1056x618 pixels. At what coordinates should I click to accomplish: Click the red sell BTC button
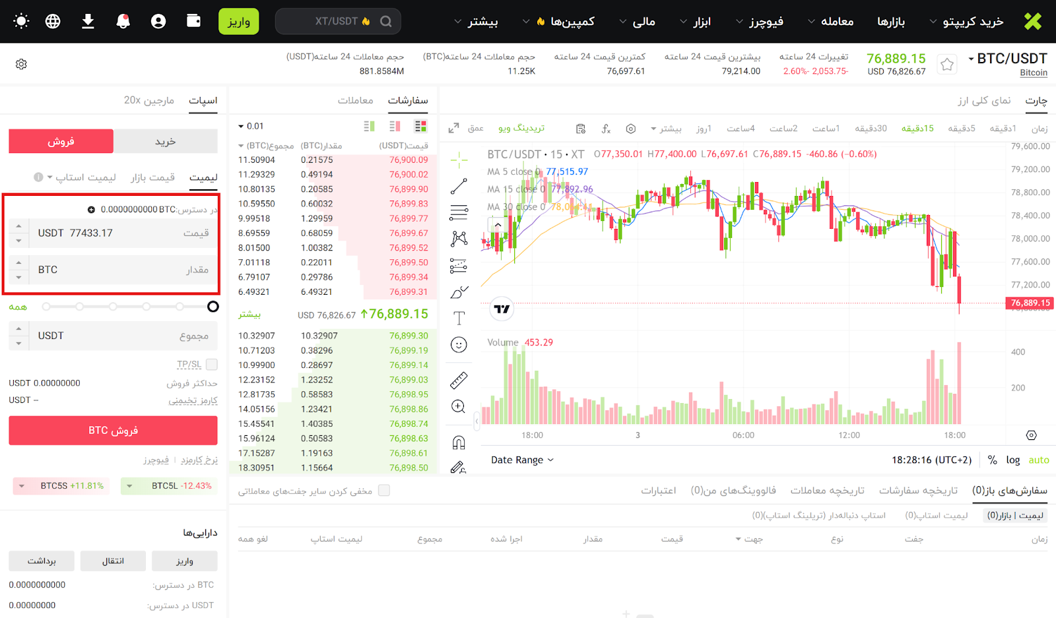tap(113, 430)
